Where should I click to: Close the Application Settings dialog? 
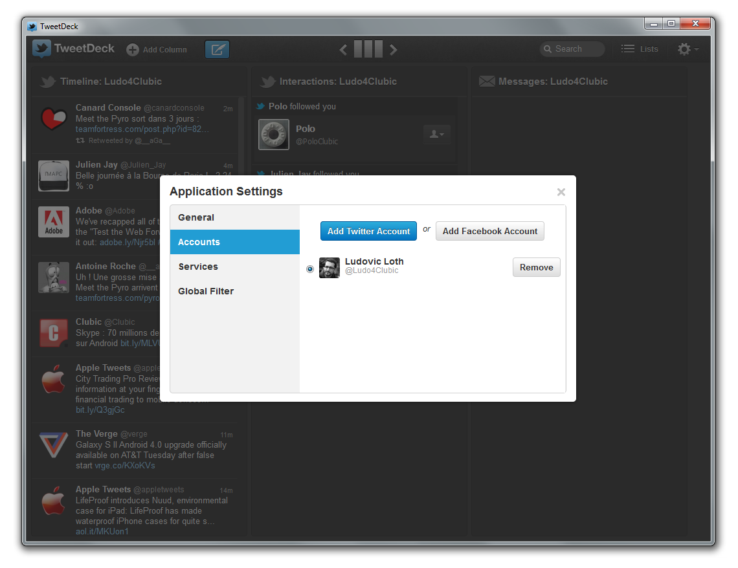(x=561, y=192)
